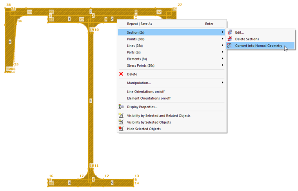This screenshot has height=191, width=298.
Task: Click the Edit section icon
Action: (x=230, y=32)
